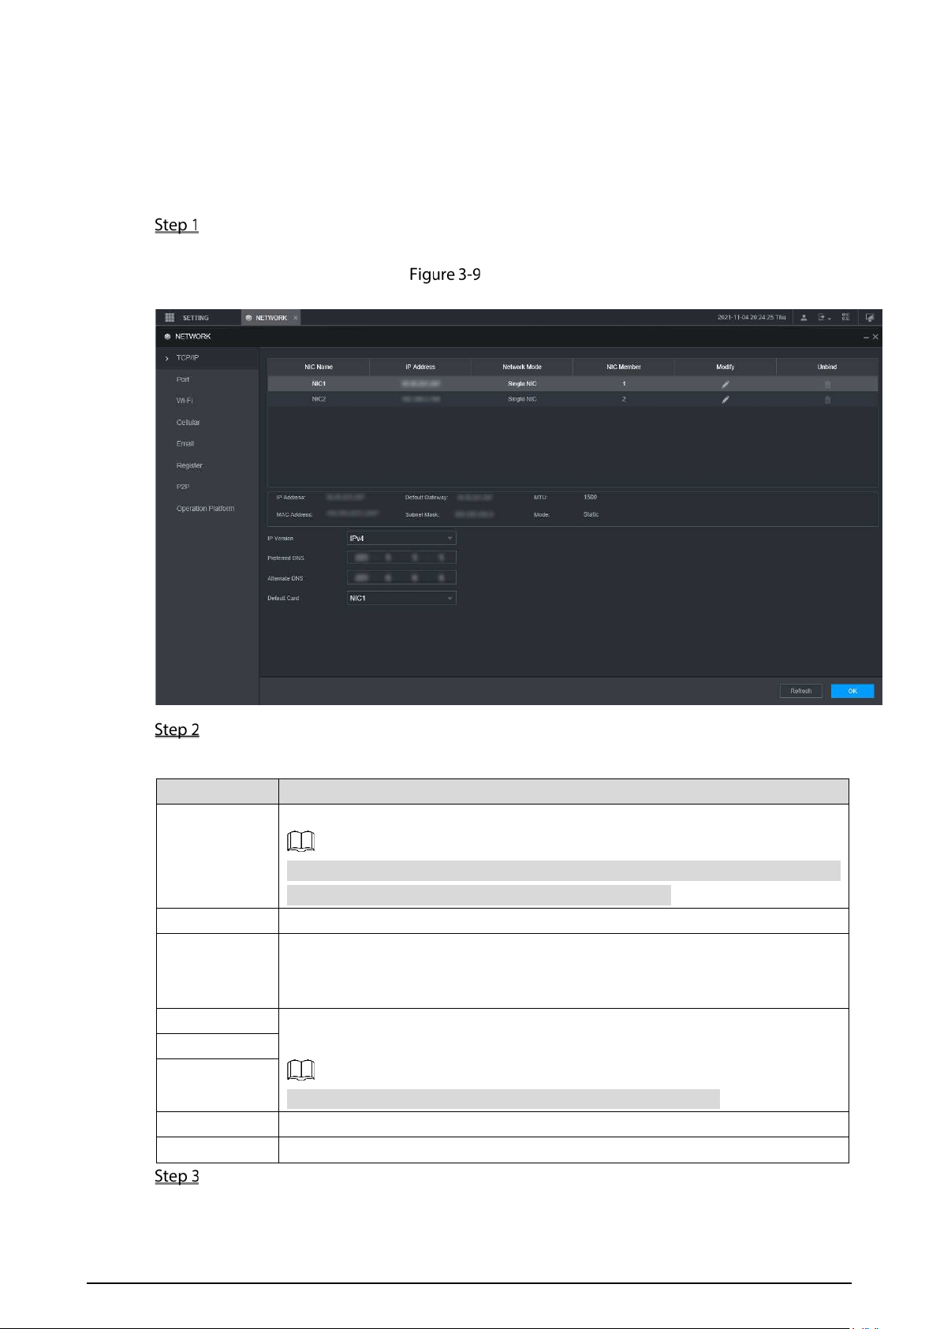Open Email settings in sidebar
Screen dimensions: 940x1329
click(185, 443)
